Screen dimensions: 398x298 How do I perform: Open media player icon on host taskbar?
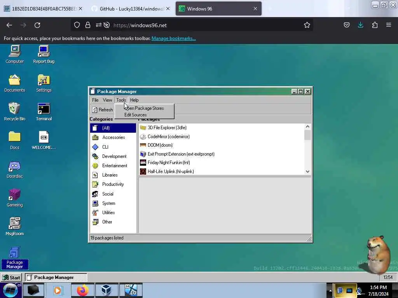(58, 290)
